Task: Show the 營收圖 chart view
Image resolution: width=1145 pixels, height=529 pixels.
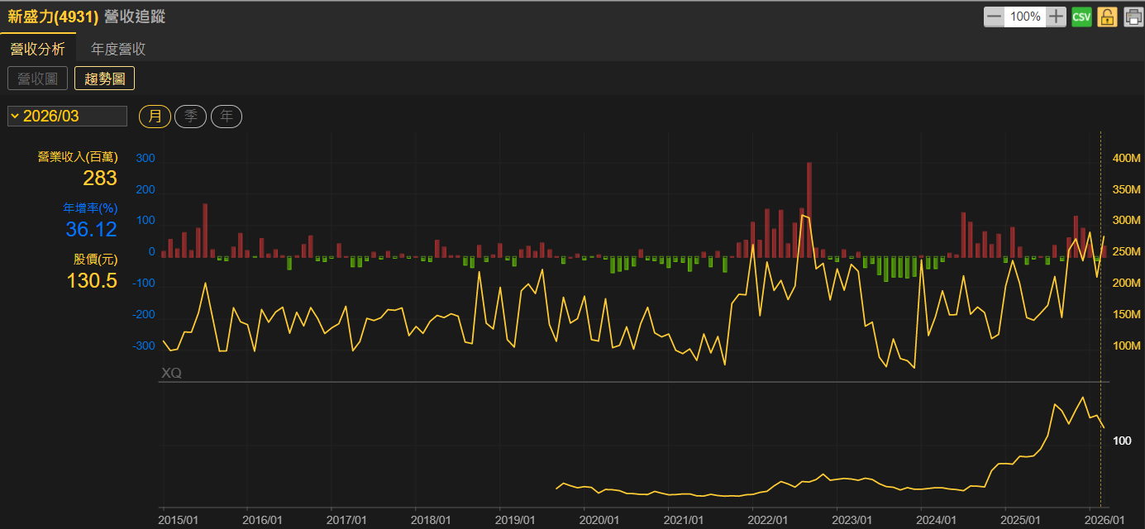Action: [x=37, y=79]
